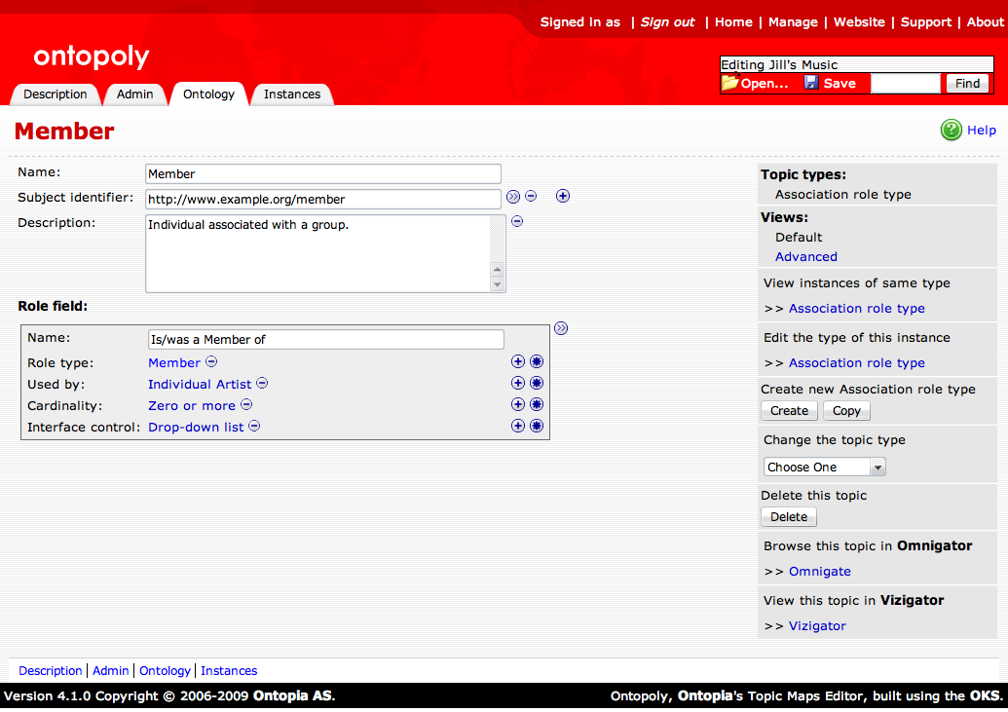
Task: Remove the Description using its minus icon
Action: click(x=517, y=221)
